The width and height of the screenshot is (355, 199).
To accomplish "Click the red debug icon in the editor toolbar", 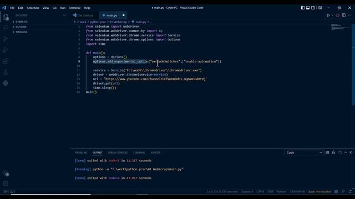I will (x=338, y=15).
